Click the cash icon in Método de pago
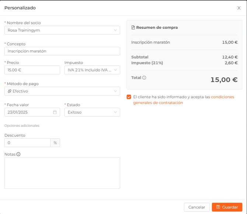The image size is (247, 214). [10, 91]
